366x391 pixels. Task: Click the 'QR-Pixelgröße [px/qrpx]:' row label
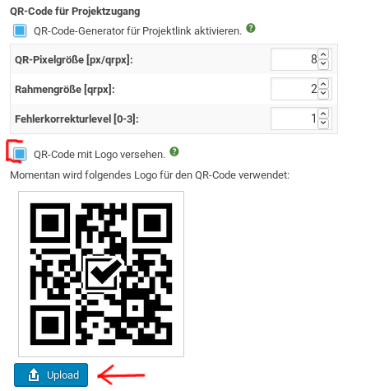[x=74, y=60]
